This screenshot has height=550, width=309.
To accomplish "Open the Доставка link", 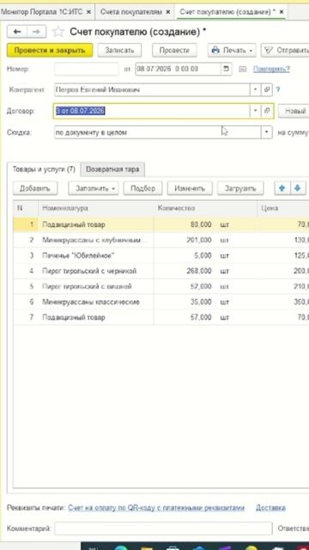I will pyautogui.click(x=270, y=508).
